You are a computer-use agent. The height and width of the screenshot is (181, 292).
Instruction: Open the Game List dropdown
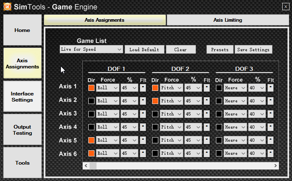coord(91,50)
